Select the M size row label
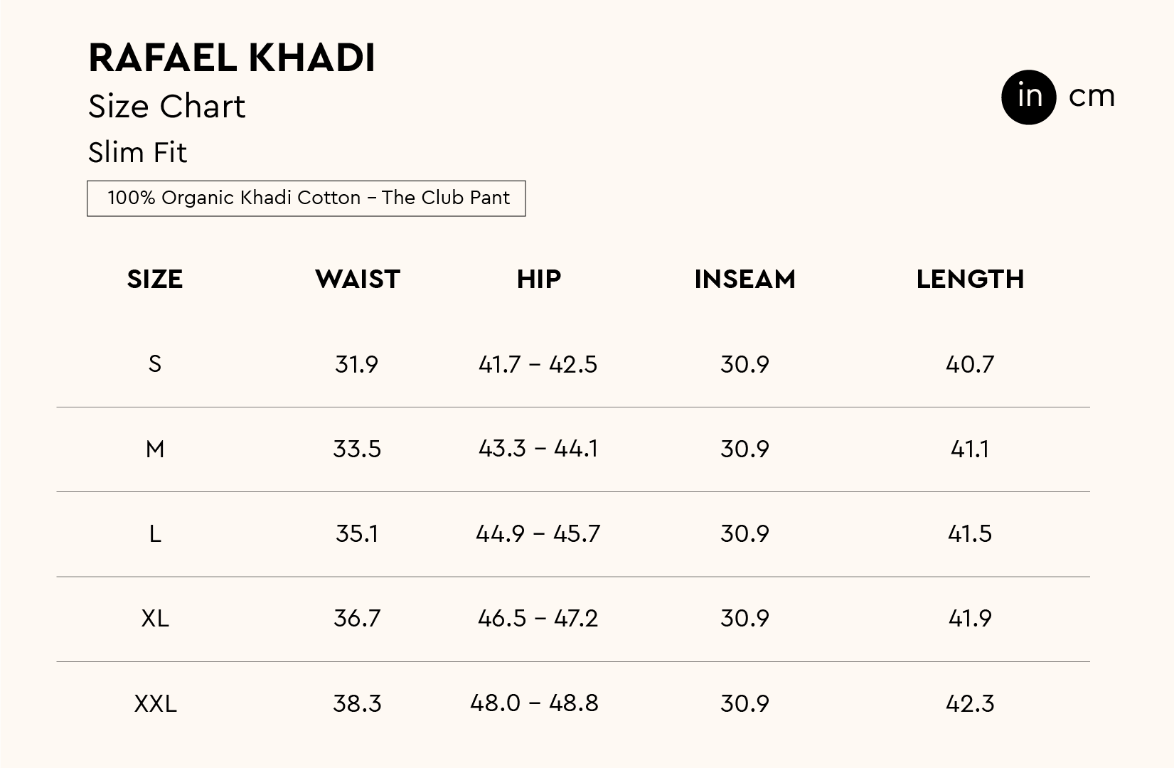Viewport: 1174px width, 768px height. [x=155, y=449]
